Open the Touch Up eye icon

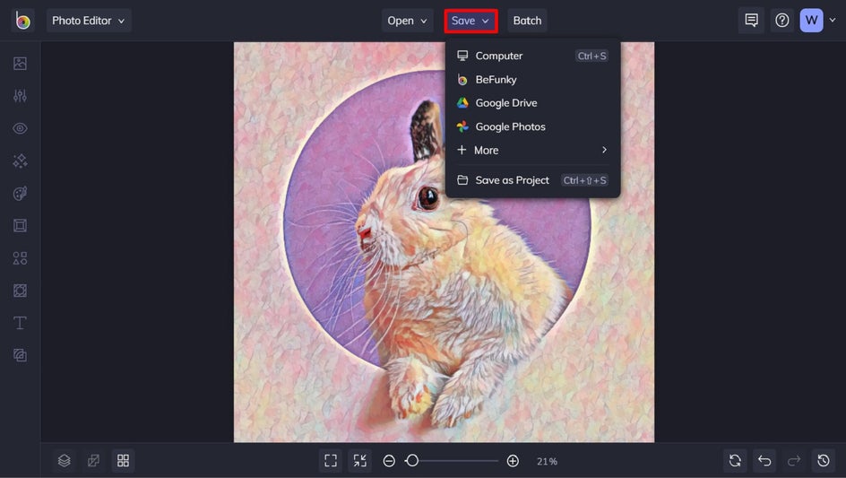(20, 128)
